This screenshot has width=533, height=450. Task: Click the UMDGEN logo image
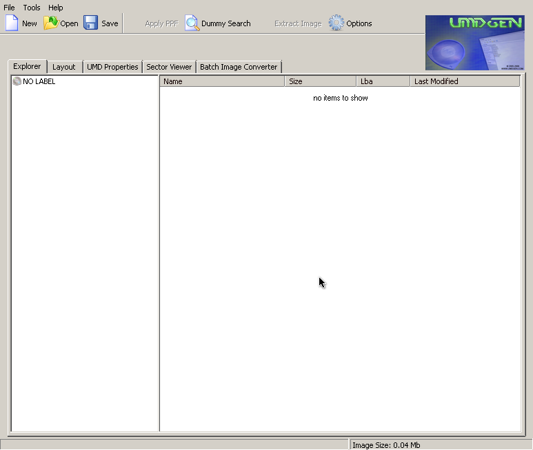click(x=475, y=43)
